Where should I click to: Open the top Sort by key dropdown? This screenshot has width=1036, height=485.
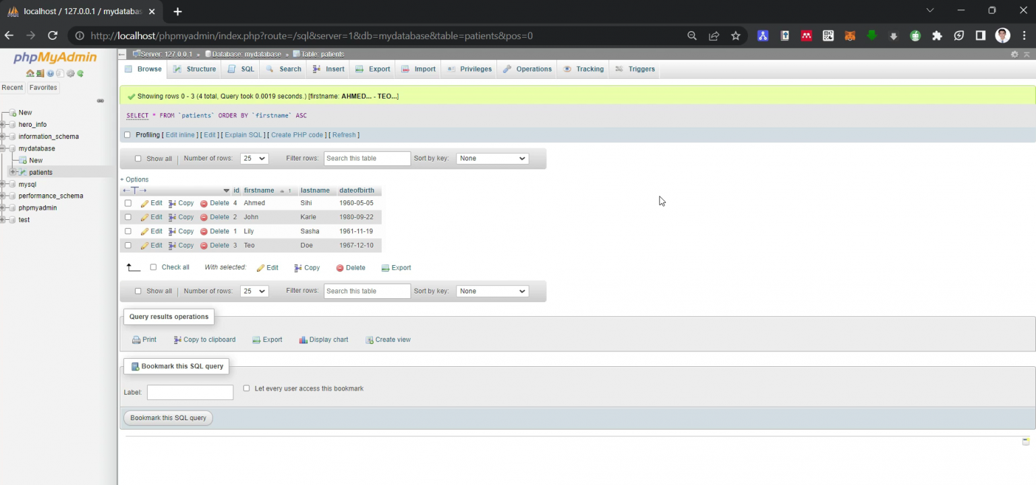coord(492,159)
